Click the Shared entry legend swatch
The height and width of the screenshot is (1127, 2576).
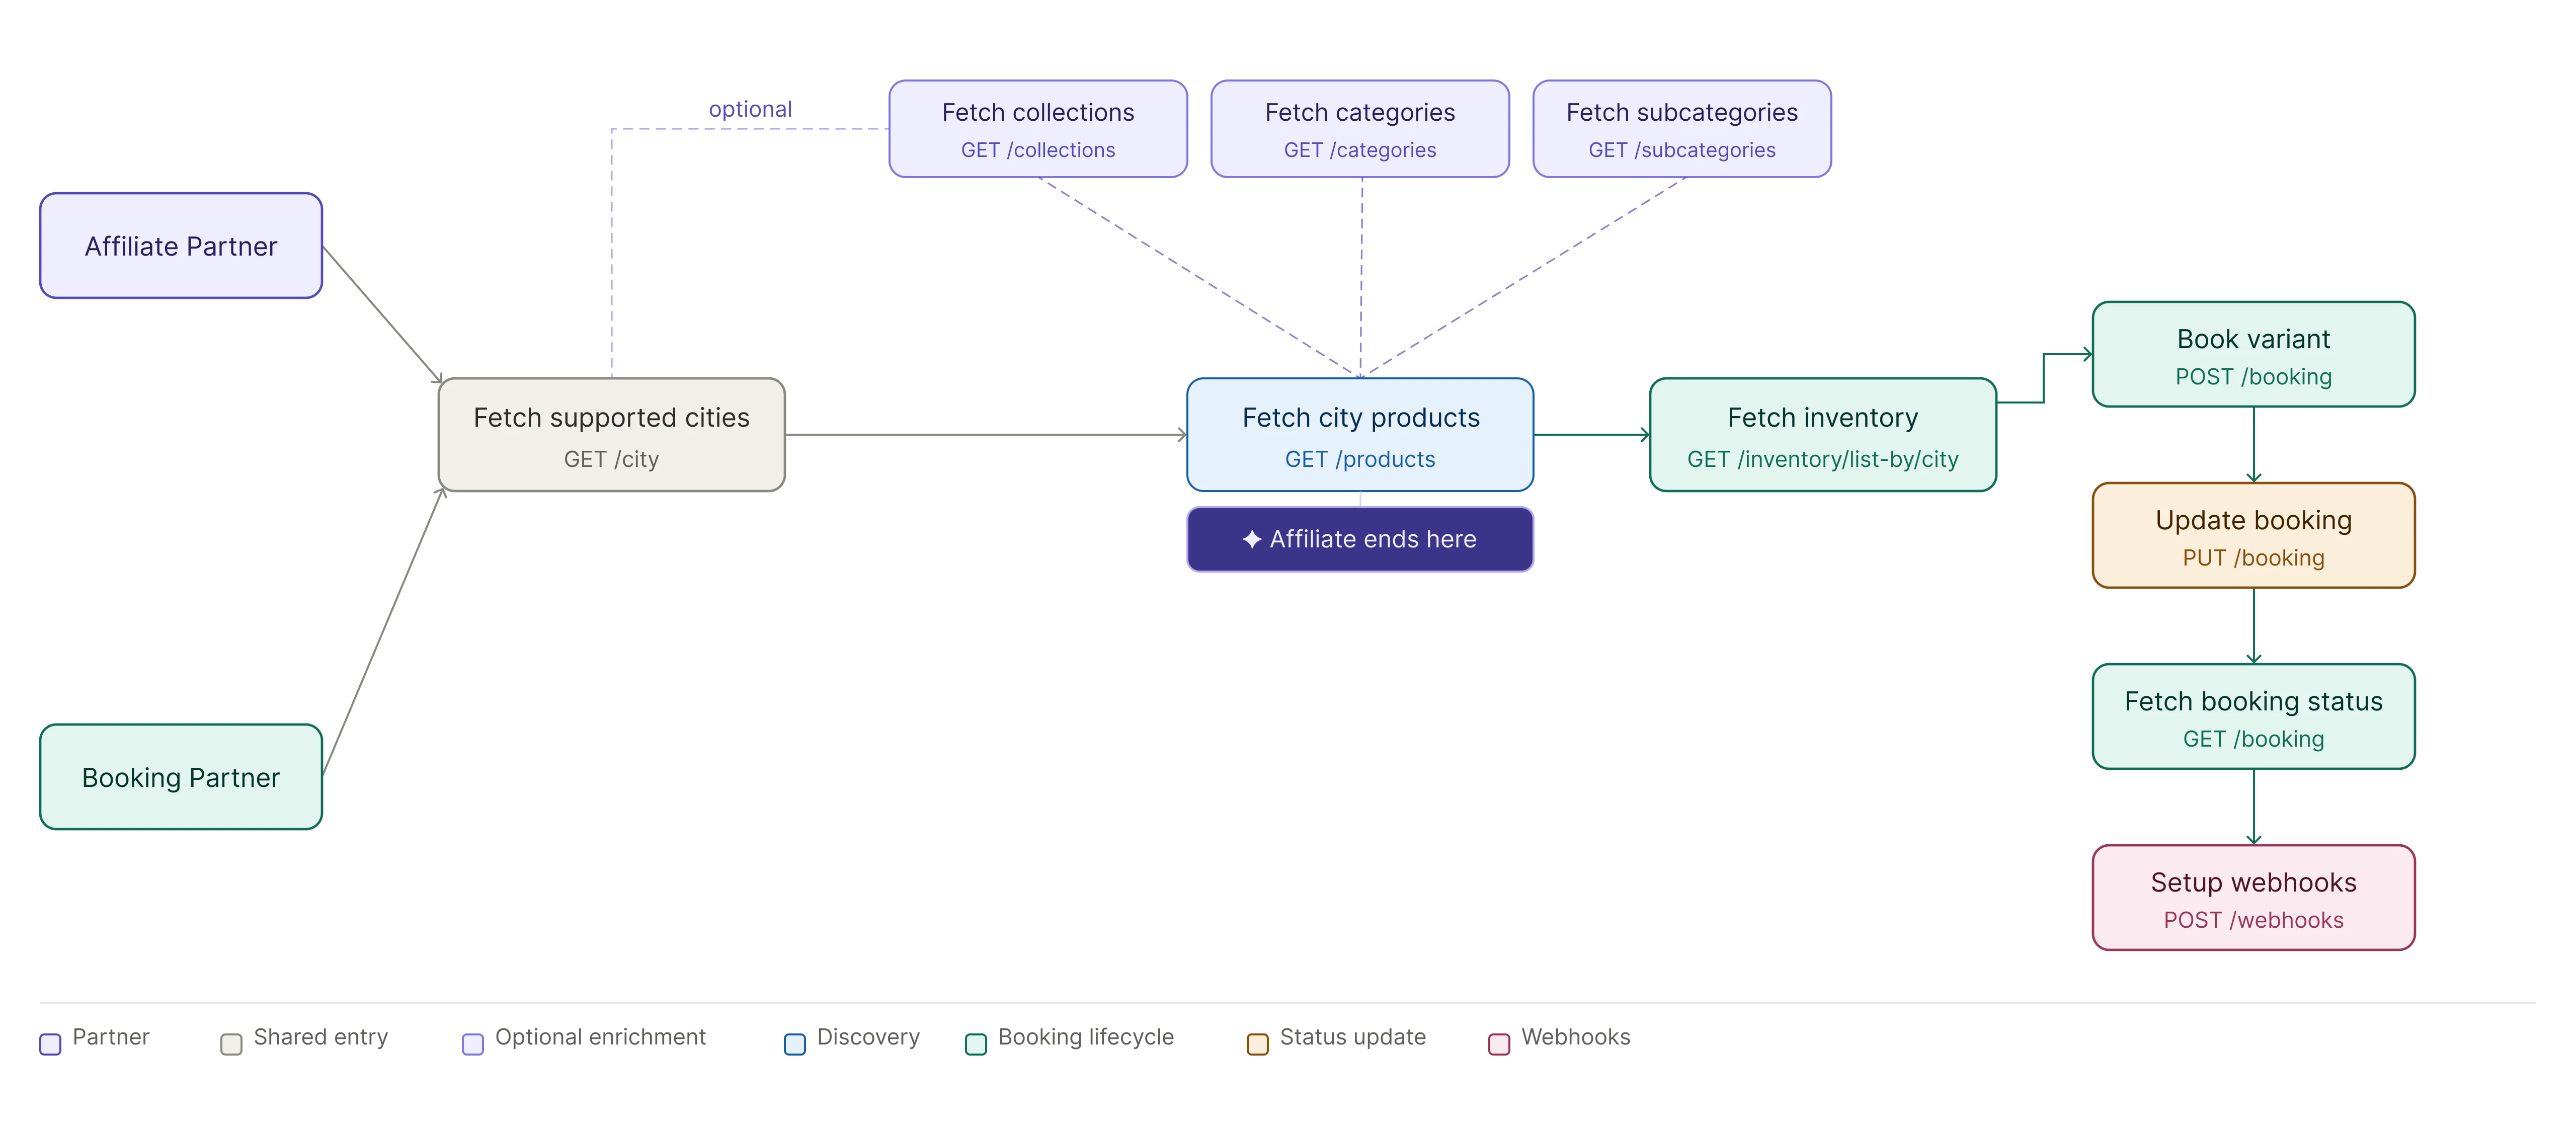tap(231, 1044)
